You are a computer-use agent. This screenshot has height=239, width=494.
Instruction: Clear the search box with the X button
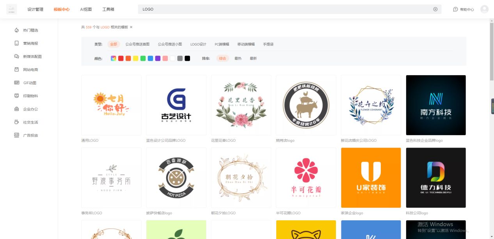click(435, 9)
